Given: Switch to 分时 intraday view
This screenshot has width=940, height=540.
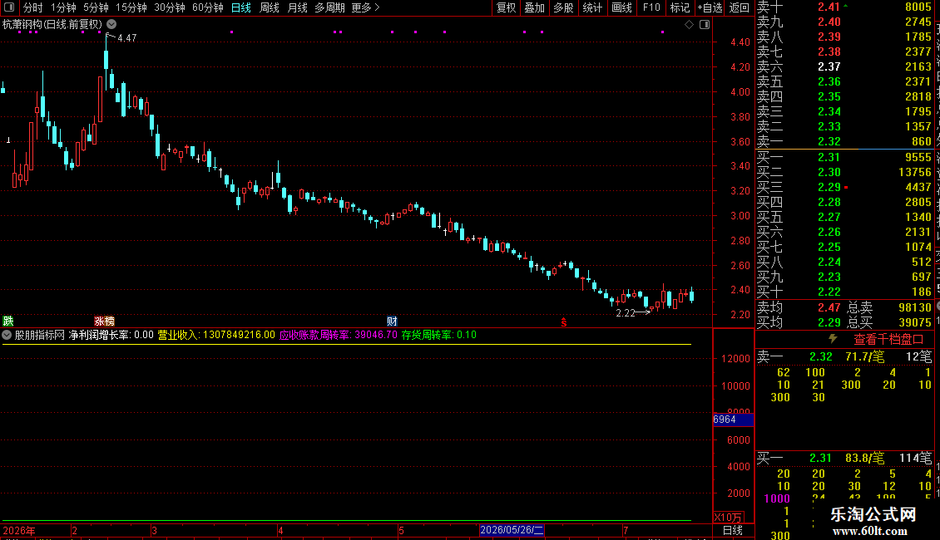Looking at the screenshot, I should click(33, 7).
